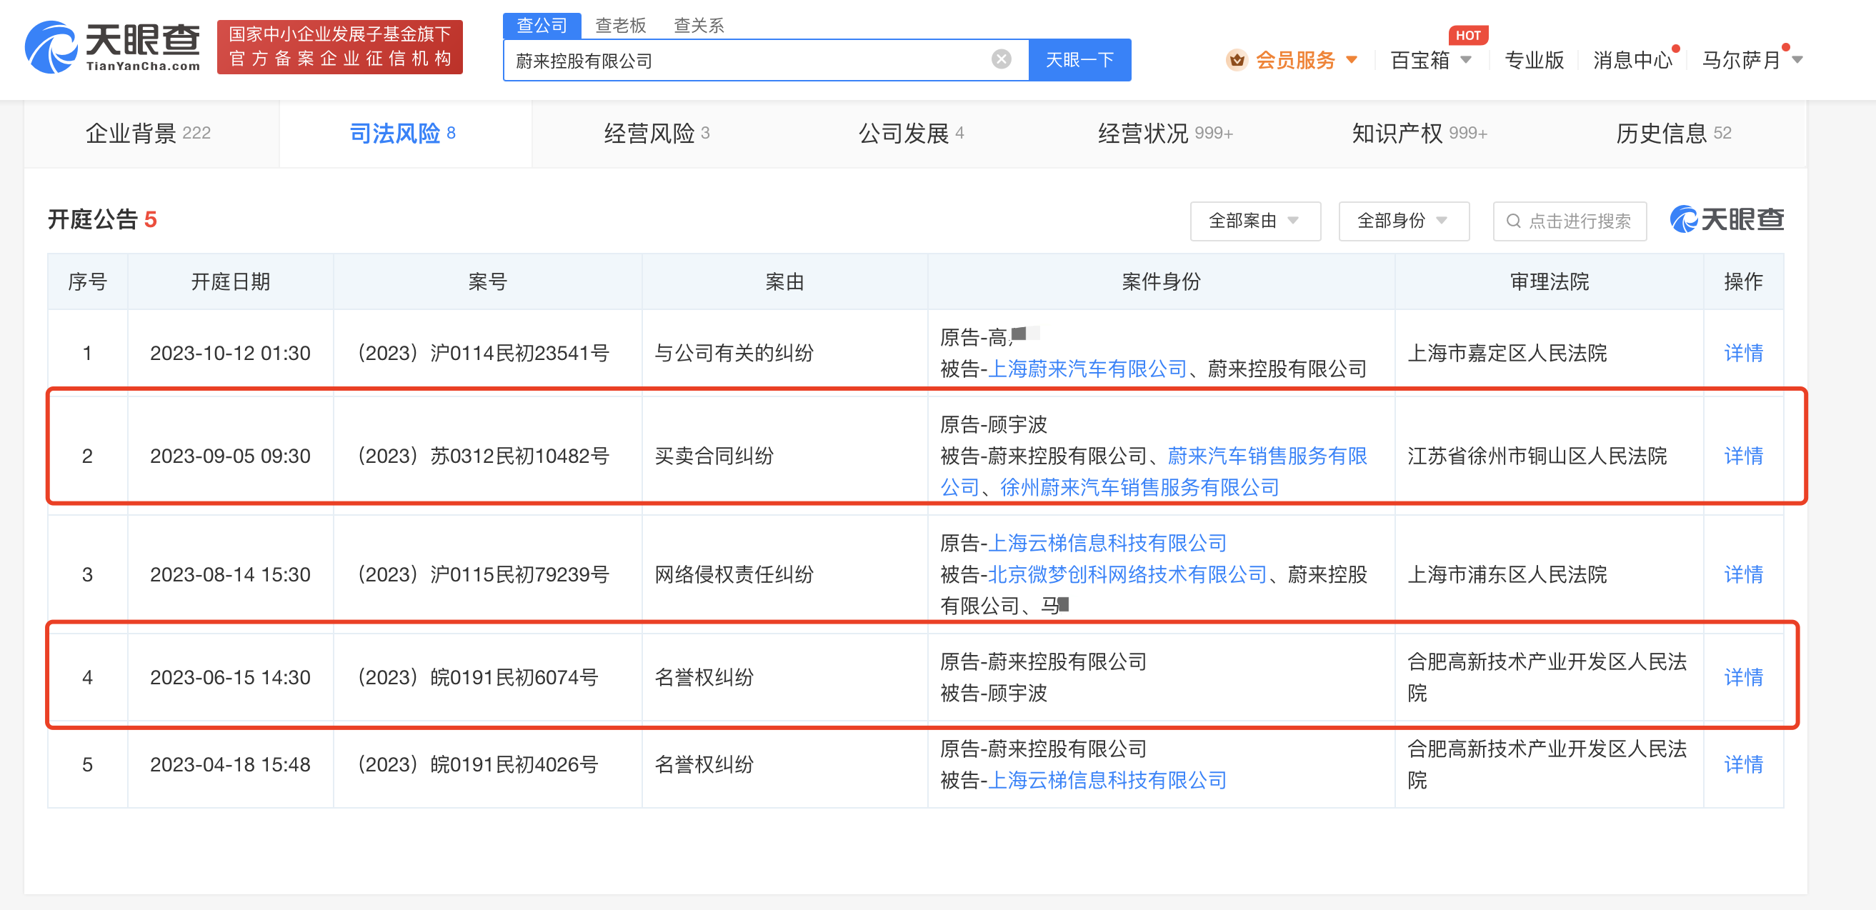Viewport: 1876px width, 910px height.
Task: Select date 2023-04-18 15:48
Action: click(x=230, y=764)
